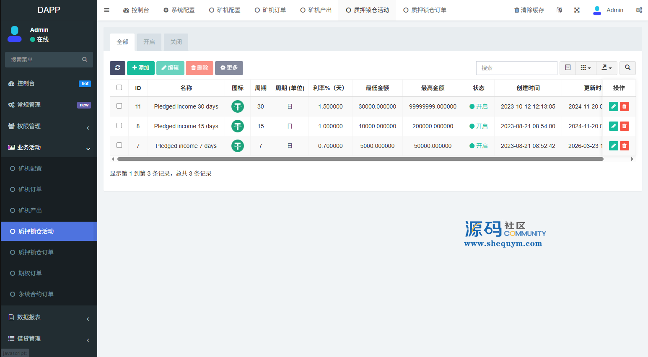Expand the 权限管理 sidebar menu
The width and height of the screenshot is (648, 357).
pyautogui.click(x=49, y=126)
